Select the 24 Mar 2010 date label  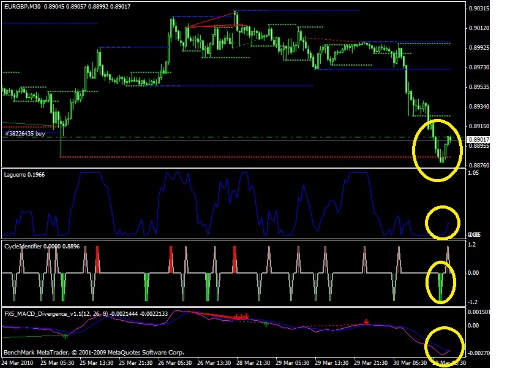[x=17, y=362]
